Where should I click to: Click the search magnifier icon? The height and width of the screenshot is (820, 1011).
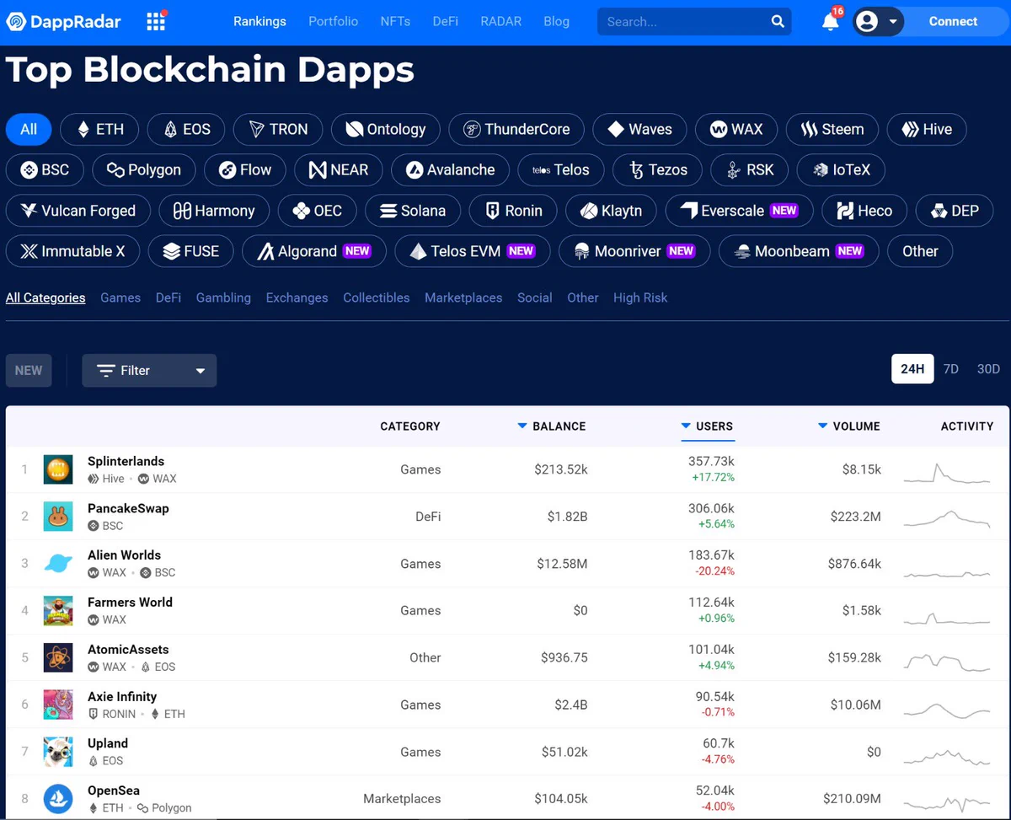pos(778,22)
